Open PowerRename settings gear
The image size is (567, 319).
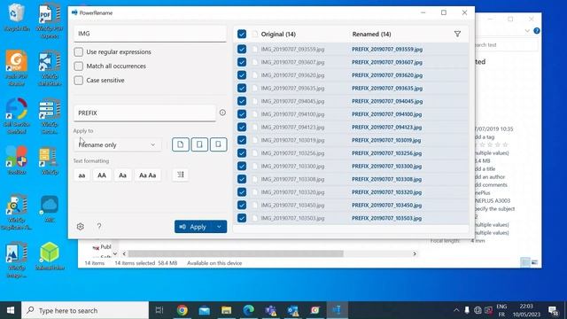click(x=81, y=227)
